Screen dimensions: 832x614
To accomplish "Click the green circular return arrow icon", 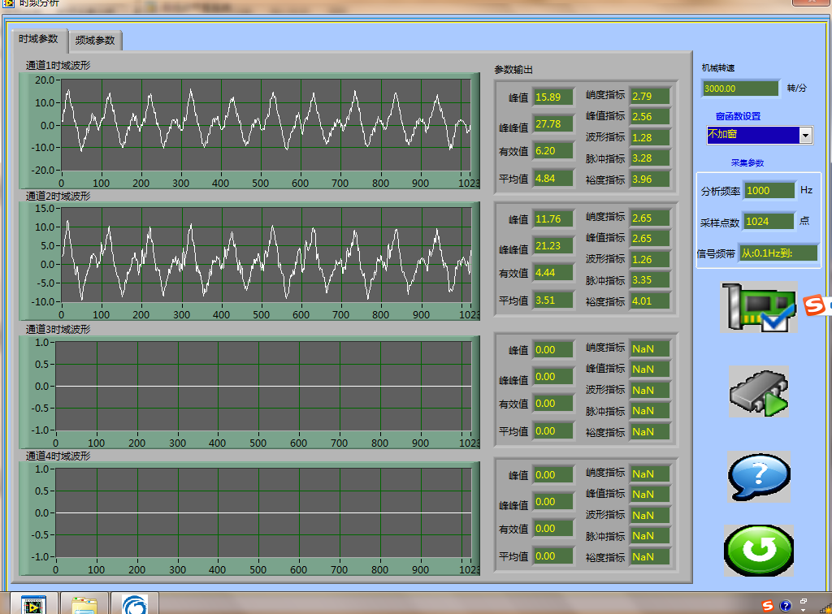I will (x=759, y=551).
